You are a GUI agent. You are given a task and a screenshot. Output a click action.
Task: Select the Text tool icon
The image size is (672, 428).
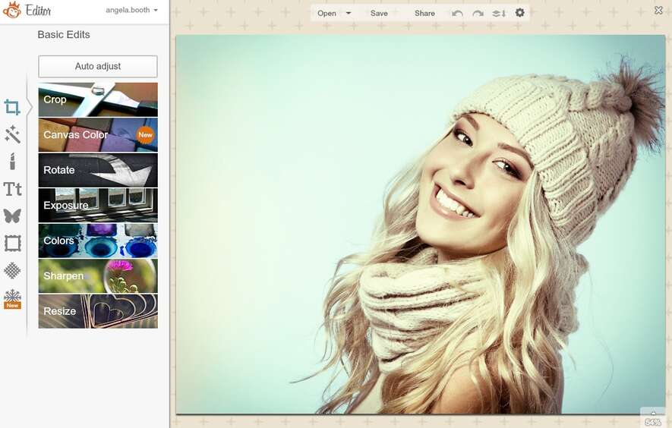point(12,189)
